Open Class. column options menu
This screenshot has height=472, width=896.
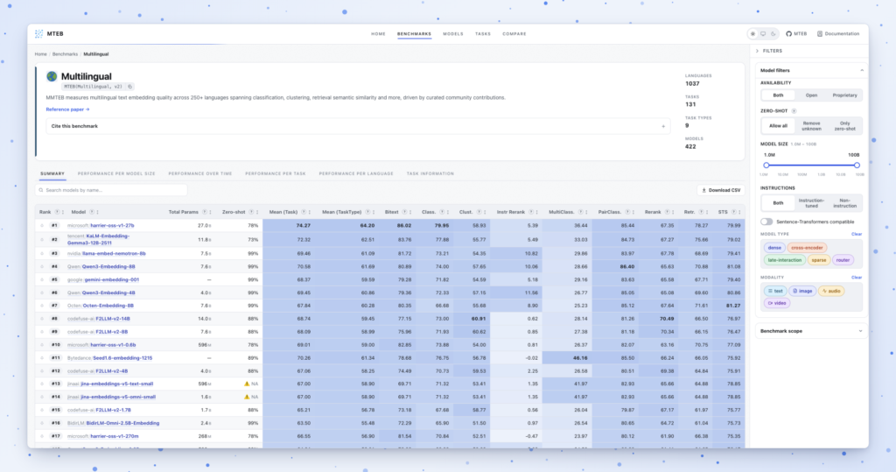click(x=448, y=212)
